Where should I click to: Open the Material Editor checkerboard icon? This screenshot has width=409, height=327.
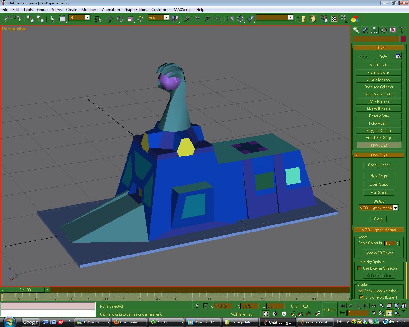[334, 19]
